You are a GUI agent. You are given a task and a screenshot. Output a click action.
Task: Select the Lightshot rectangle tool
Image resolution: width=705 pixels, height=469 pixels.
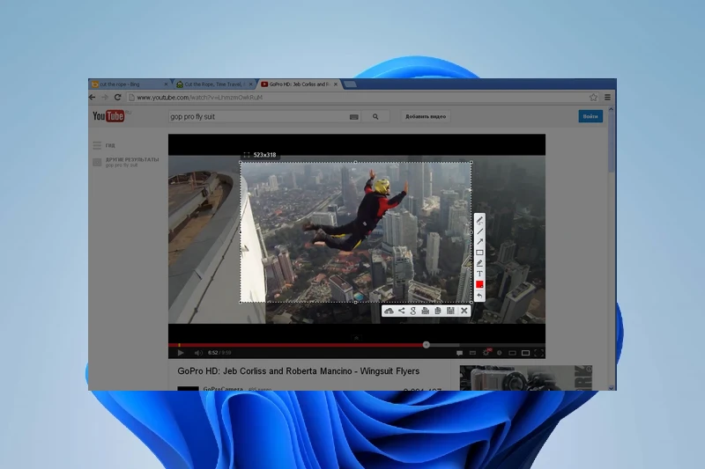point(479,253)
